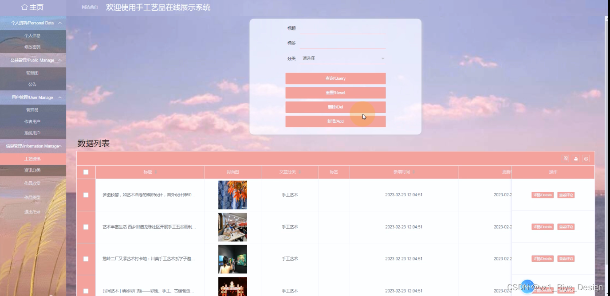The width and height of the screenshot is (610, 296).
Task: Open 修改密码 in the sidebar
Action: (33, 47)
